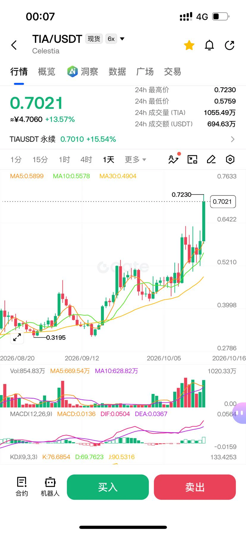This screenshot has width=246, height=534.
Task: Tap the MA30:0.4904 indicator label
Action: (118, 176)
